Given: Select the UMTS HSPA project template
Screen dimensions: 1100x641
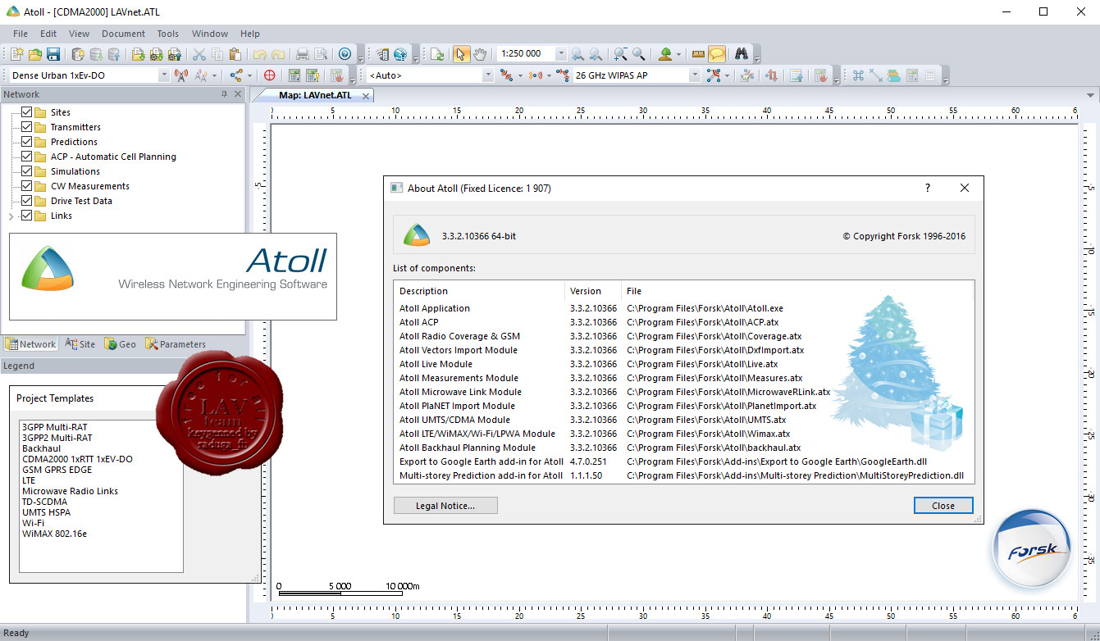Looking at the screenshot, I should click(46, 512).
